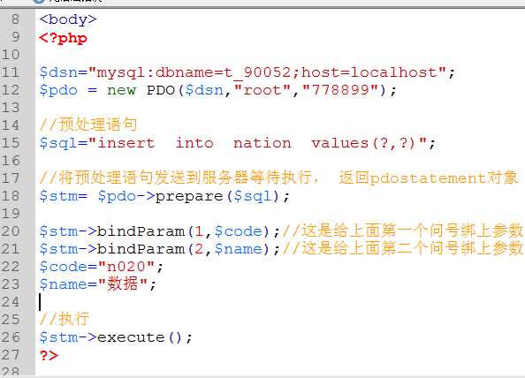Click the execute method call
The image size is (525, 378).
pos(131,337)
